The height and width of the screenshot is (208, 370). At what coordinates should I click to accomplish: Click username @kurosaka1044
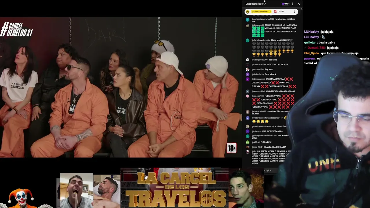pos(259,65)
